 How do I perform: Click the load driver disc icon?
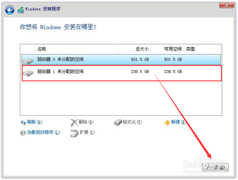point(23,133)
